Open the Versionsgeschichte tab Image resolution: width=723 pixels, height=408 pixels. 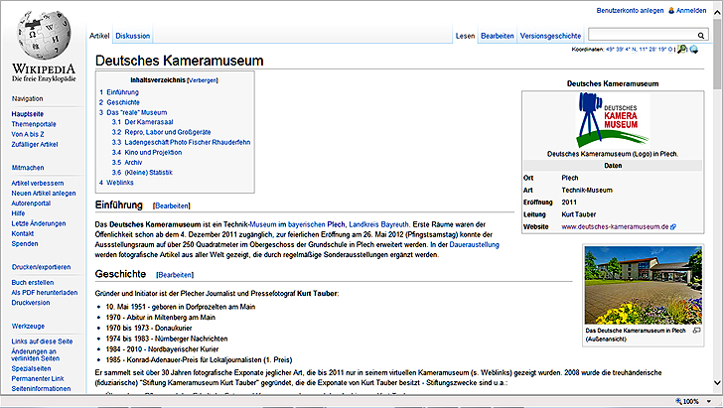pyautogui.click(x=550, y=36)
